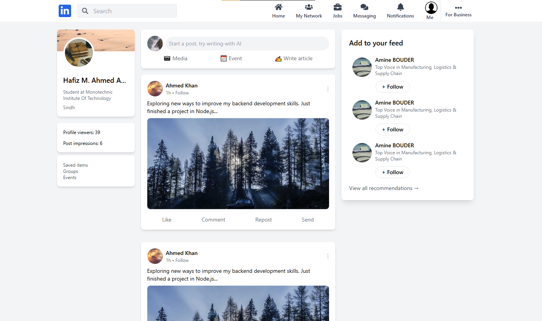542x321 pixels.
Task: Send the first Ahmed Khan post
Action: pyautogui.click(x=308, y=220)
